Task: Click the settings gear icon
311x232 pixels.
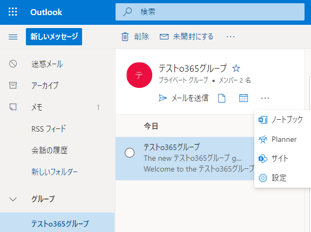Action: [263, 178]
